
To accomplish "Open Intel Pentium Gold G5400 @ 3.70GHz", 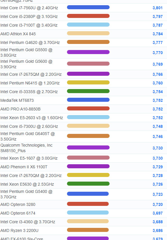I will [26, 194].
